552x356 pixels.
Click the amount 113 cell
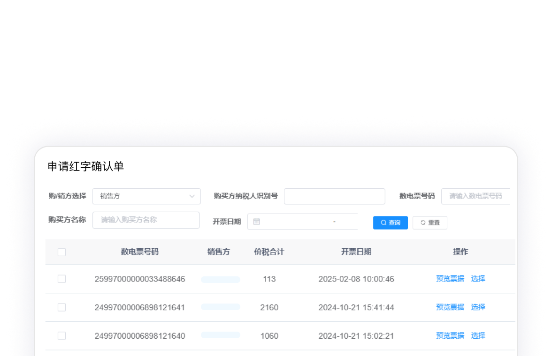click(269, 279)
